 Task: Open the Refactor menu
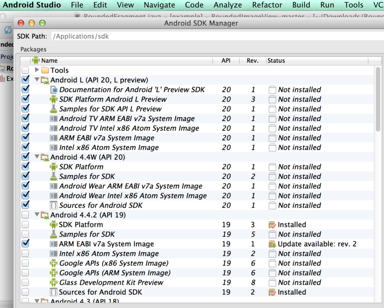(267, 5)
